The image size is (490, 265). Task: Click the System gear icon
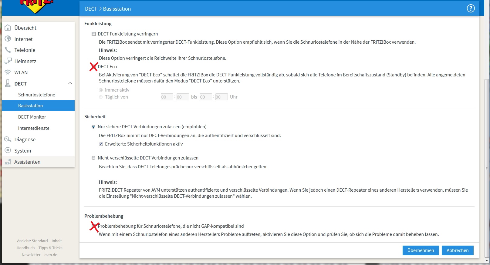pos(8,151)
